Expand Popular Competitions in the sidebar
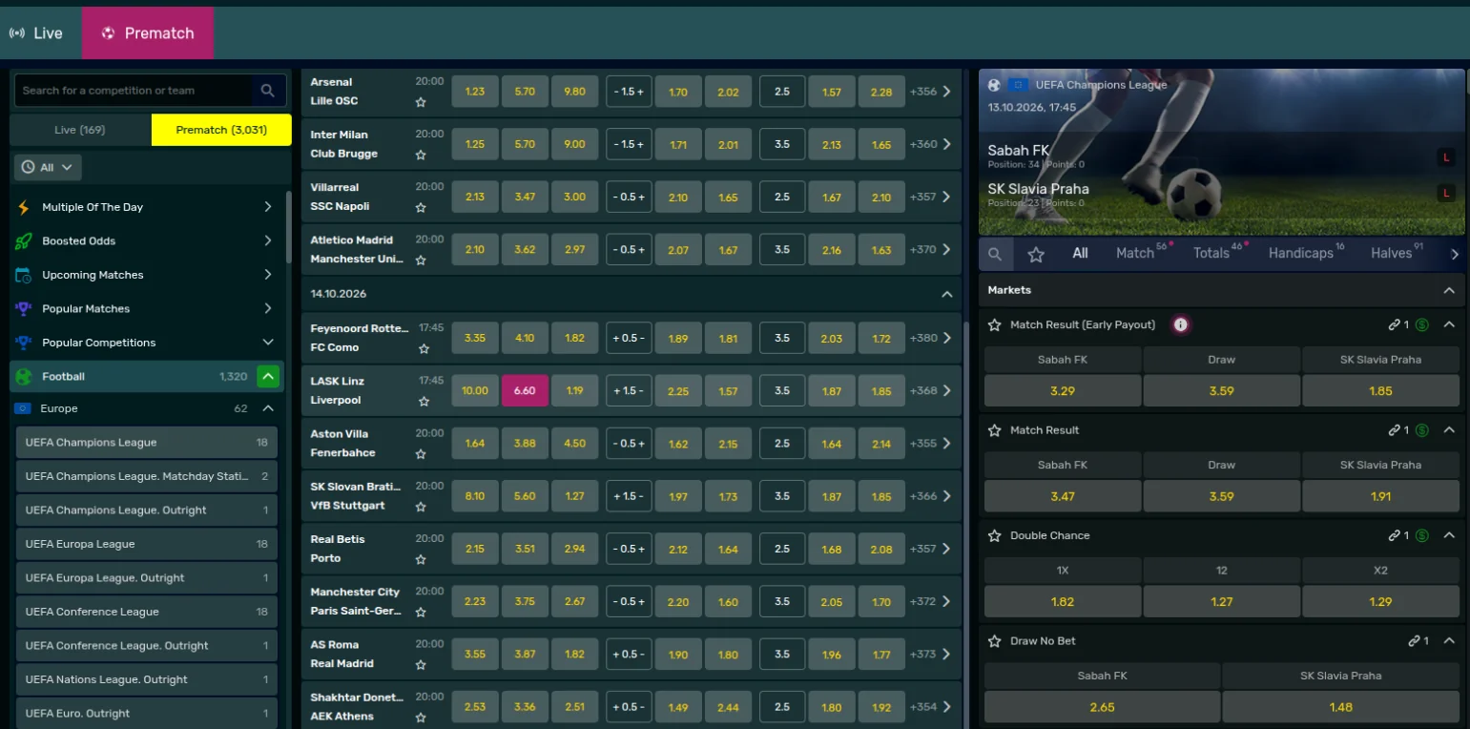 click(268, 343)
